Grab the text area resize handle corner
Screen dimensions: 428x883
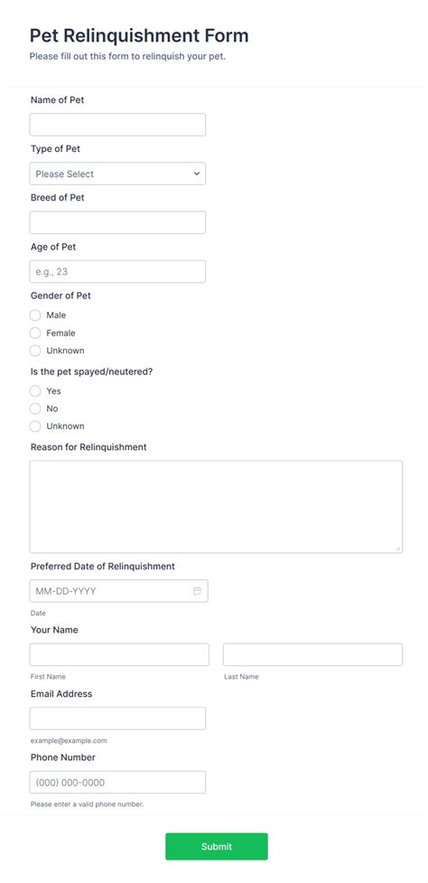tap(397, 548)
